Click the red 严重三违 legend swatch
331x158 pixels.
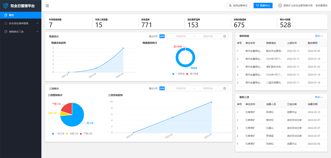tap(81, 133)
